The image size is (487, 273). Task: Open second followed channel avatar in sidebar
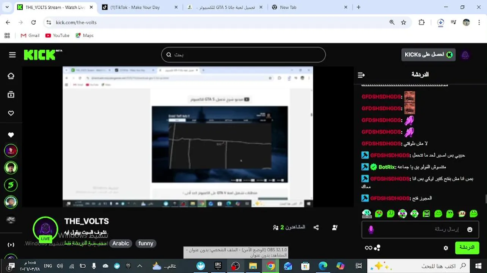(x=11, y=168)
